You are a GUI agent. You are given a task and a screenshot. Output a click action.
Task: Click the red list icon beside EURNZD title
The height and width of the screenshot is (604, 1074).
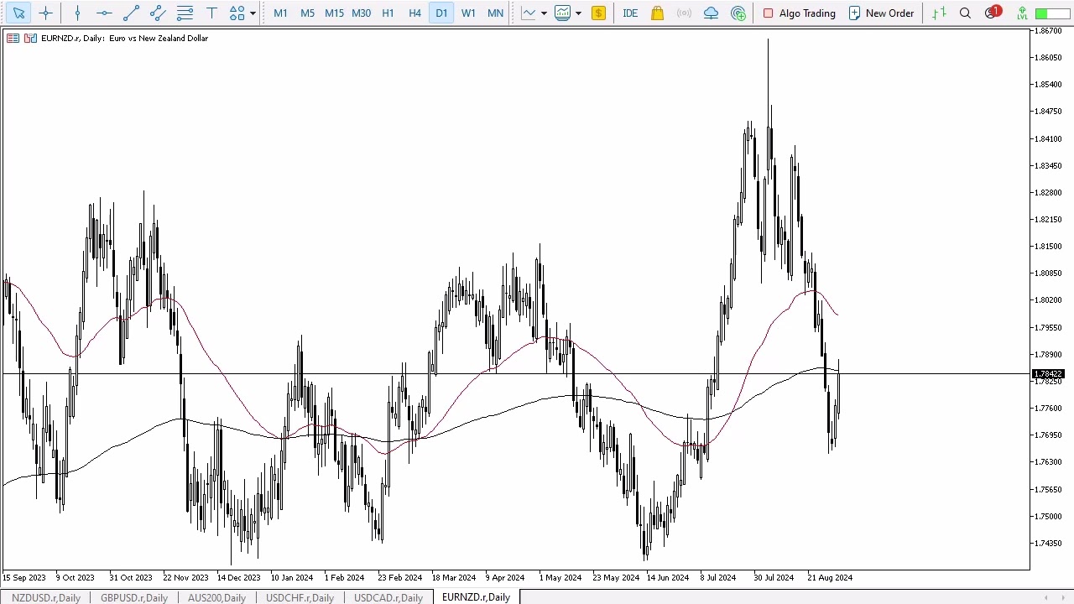(x=13, y=38)
